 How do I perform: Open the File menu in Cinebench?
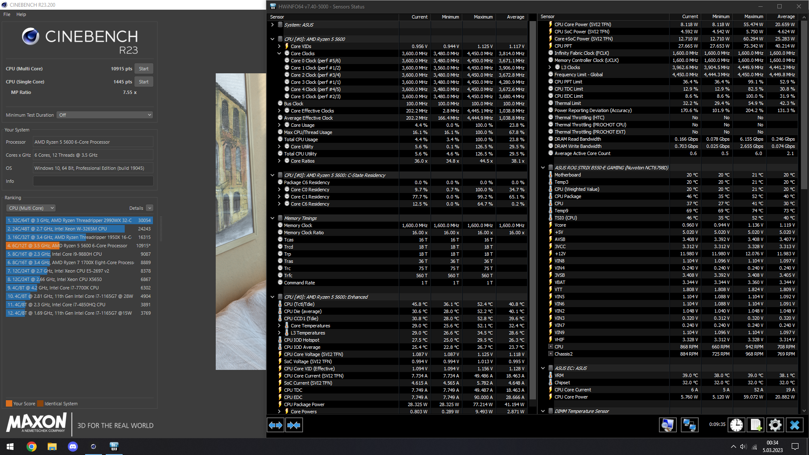point(7,14)
